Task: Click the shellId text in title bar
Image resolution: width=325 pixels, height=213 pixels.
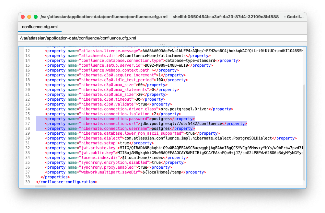Action: tap(226, 17)
